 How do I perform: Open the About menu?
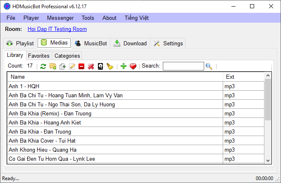(110, 18)
